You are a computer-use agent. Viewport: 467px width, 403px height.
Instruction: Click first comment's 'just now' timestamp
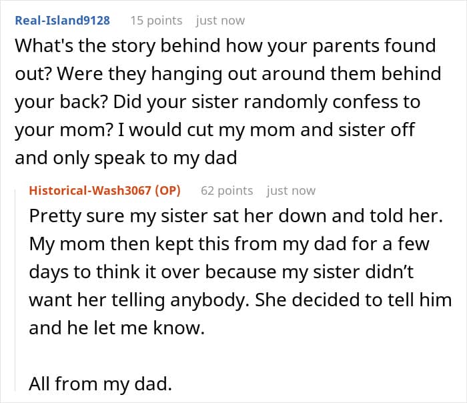coord(220,21)
